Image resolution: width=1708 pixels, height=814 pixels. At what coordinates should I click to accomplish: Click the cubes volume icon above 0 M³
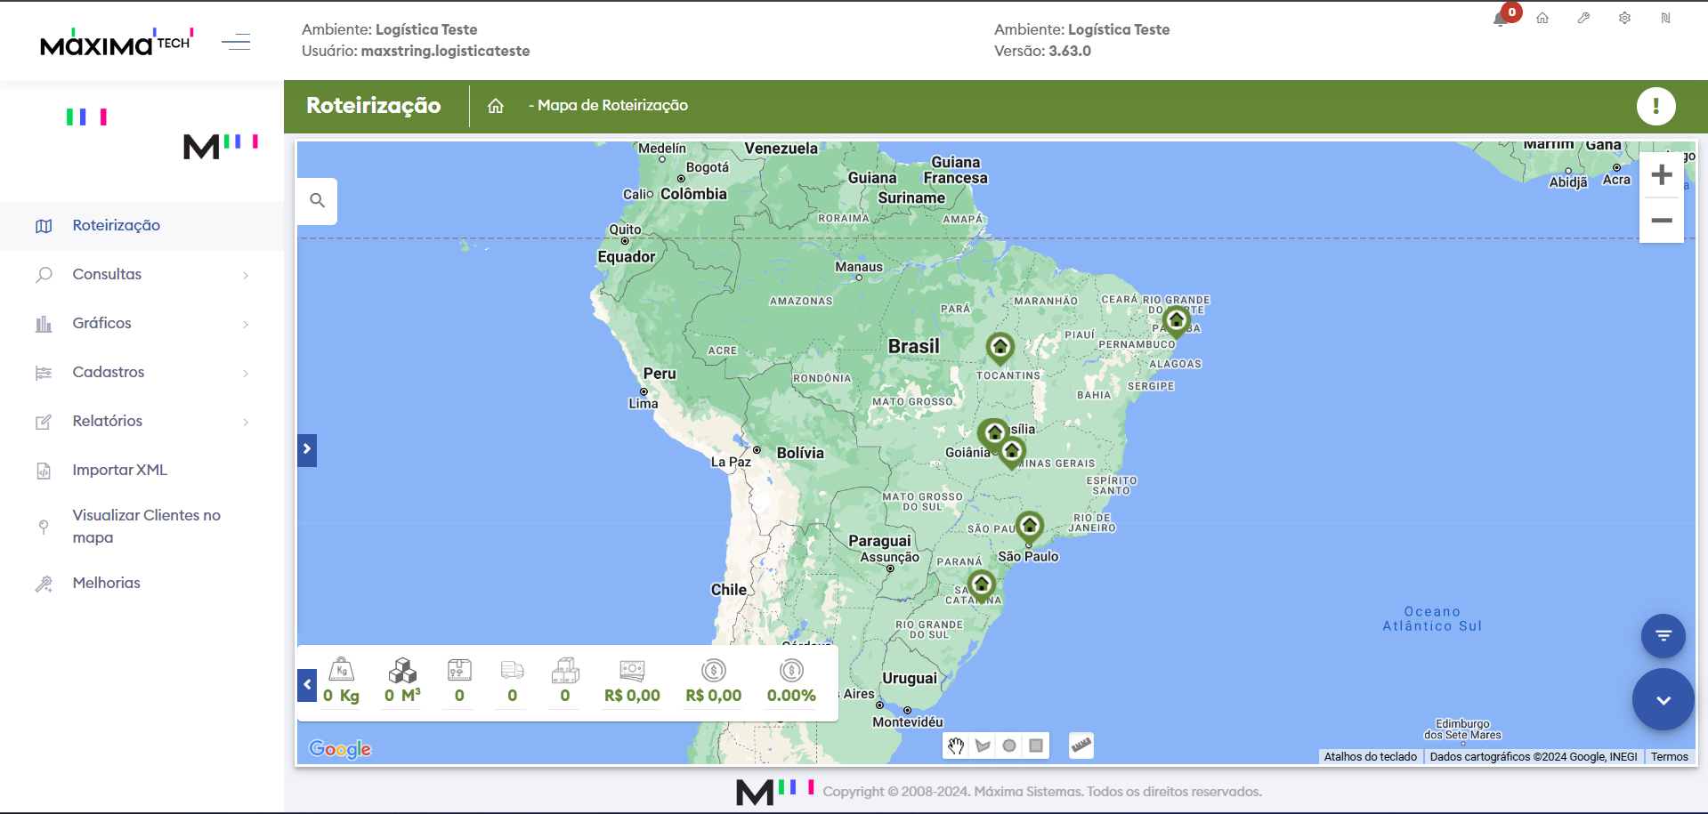(x=402, y=670)
